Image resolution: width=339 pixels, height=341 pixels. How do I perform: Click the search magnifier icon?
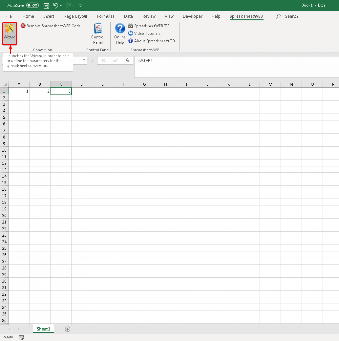point(278,16)
